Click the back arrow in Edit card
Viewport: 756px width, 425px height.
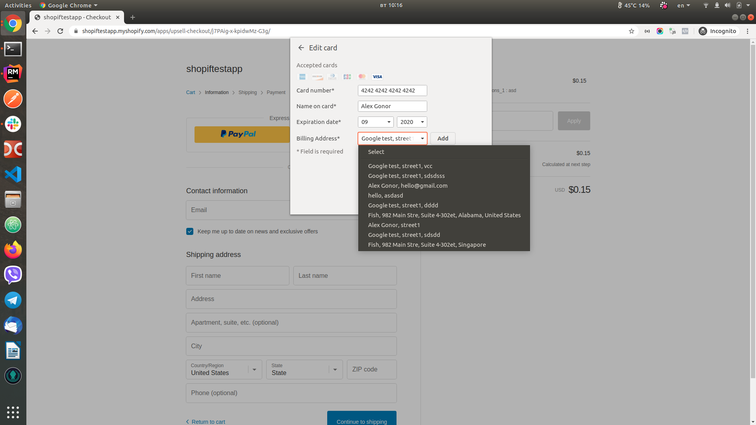[301, 48]
